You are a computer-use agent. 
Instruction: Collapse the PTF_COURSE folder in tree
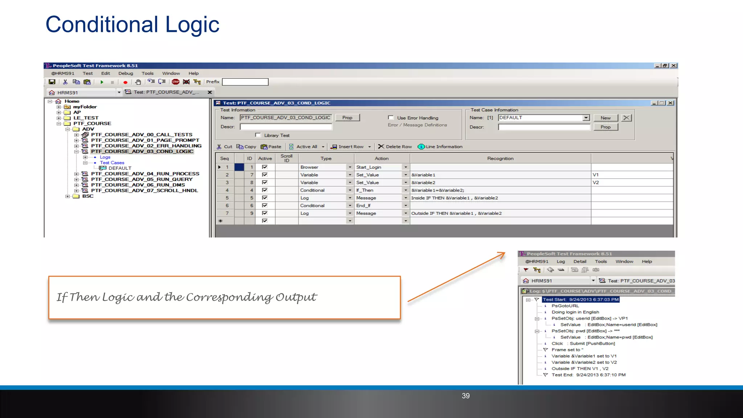click(59, 124)
